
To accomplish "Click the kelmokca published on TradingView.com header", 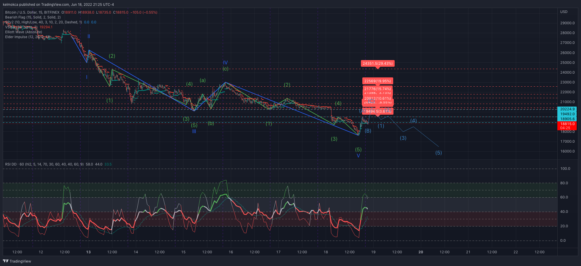I will coord(58,4).
